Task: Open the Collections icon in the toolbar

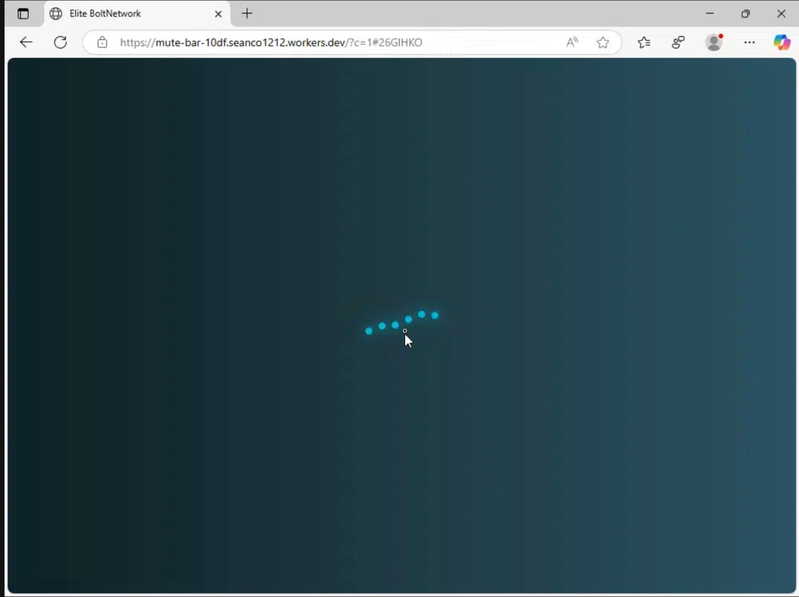Action: coord(678,42)
